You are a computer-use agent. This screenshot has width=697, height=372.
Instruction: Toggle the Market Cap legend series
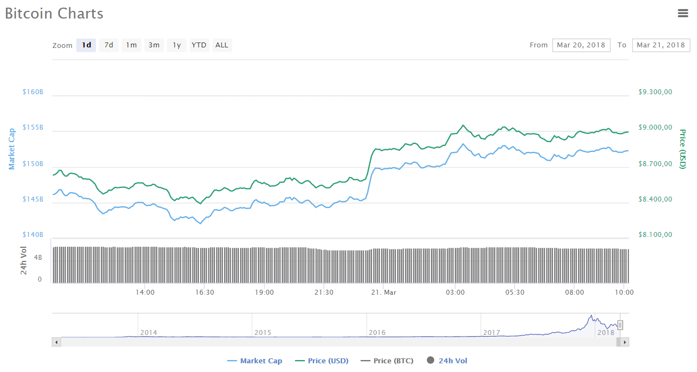[255, 361]
